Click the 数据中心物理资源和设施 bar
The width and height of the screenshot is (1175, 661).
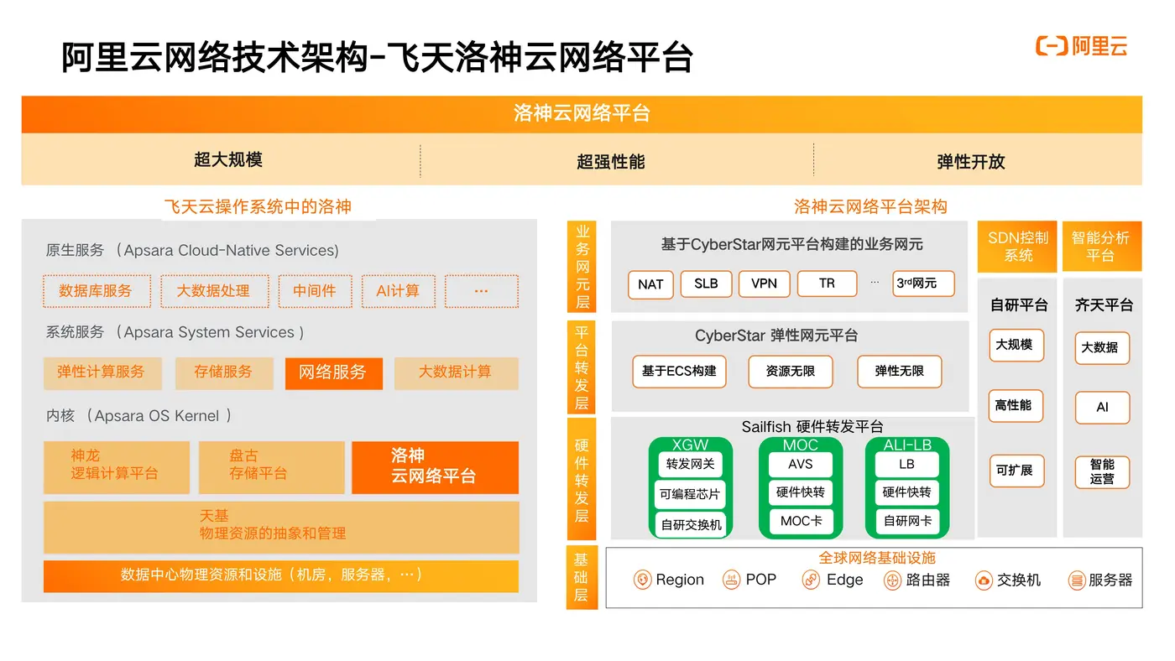[281, 576]
